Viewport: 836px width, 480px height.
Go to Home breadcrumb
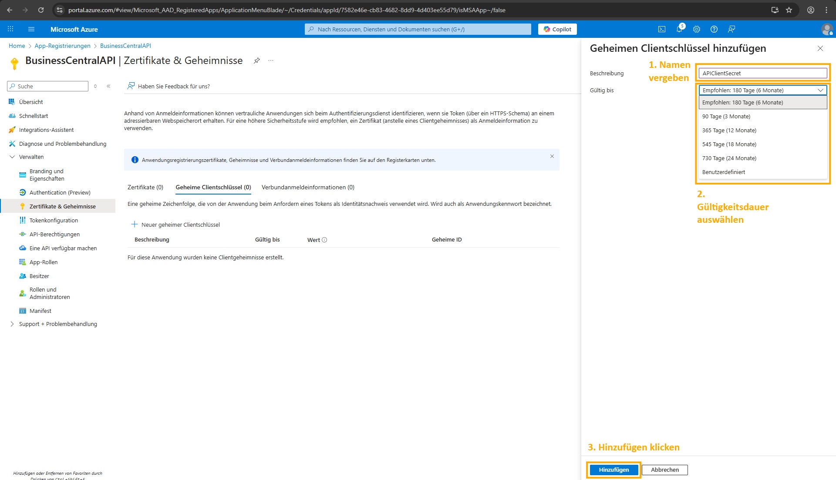coord(17,46)
